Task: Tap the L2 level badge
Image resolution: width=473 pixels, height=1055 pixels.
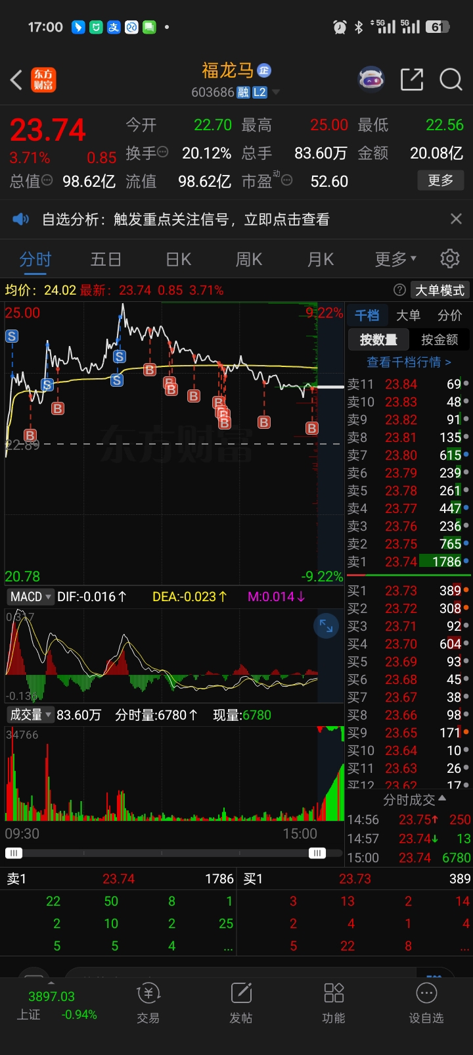Action: point(259,93)
